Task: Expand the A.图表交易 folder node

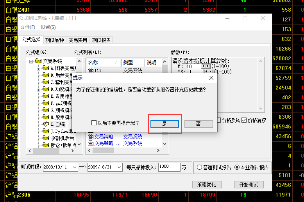Action: [38, 69]
